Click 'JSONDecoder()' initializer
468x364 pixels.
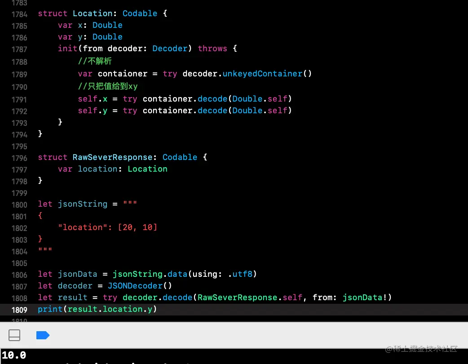[x=140, y=286]
